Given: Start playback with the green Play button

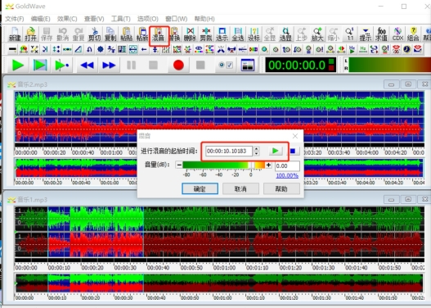Looking at the screenshot, I should [18, 66].
